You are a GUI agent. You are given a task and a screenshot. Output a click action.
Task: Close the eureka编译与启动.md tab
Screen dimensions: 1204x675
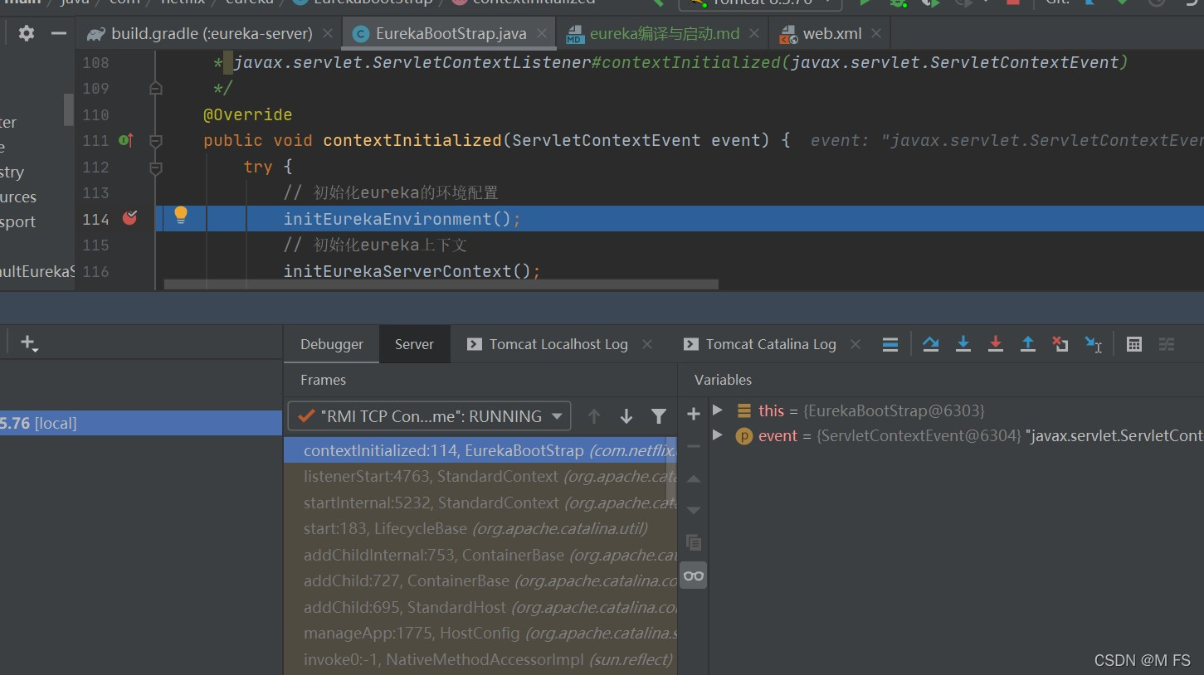click(x=755, y=34)
